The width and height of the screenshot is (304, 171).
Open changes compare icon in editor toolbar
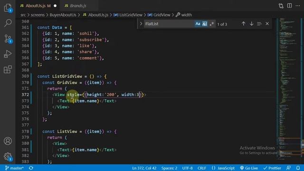(x=281, y=6)
